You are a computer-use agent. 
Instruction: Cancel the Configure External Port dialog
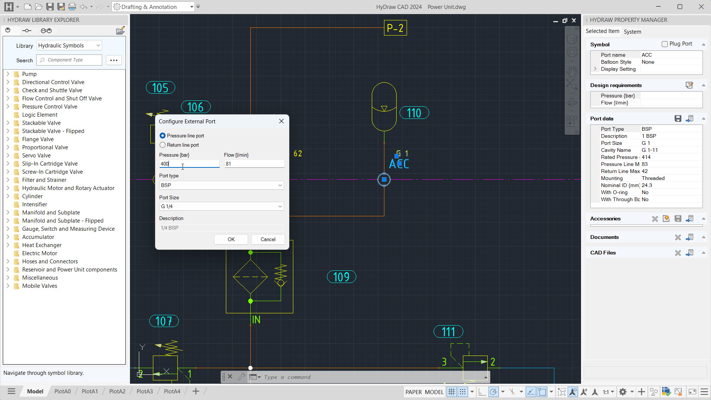(268, 240)
